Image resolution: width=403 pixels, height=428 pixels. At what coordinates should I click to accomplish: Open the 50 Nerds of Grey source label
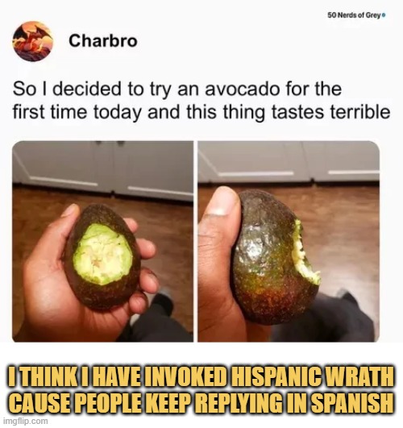[x=354, y=15]
